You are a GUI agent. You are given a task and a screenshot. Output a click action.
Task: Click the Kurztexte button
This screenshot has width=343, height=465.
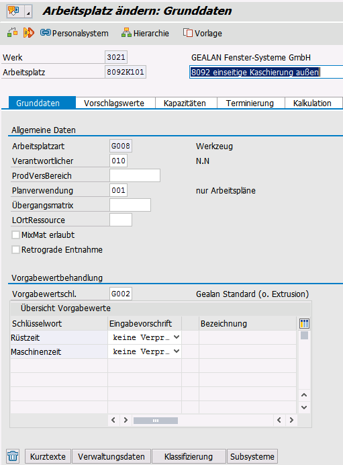point(48,456)
